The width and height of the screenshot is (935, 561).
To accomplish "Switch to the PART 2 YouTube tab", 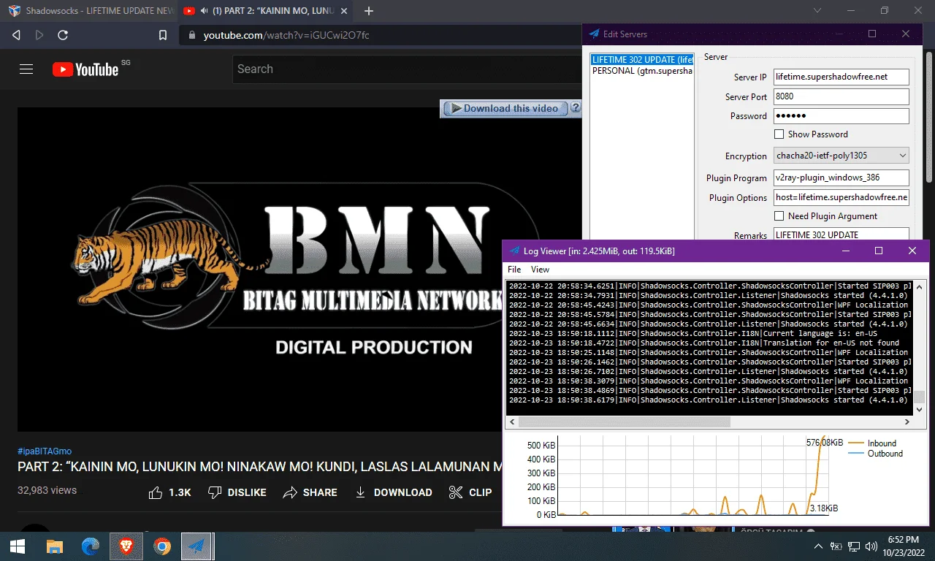I will [264, 11].
